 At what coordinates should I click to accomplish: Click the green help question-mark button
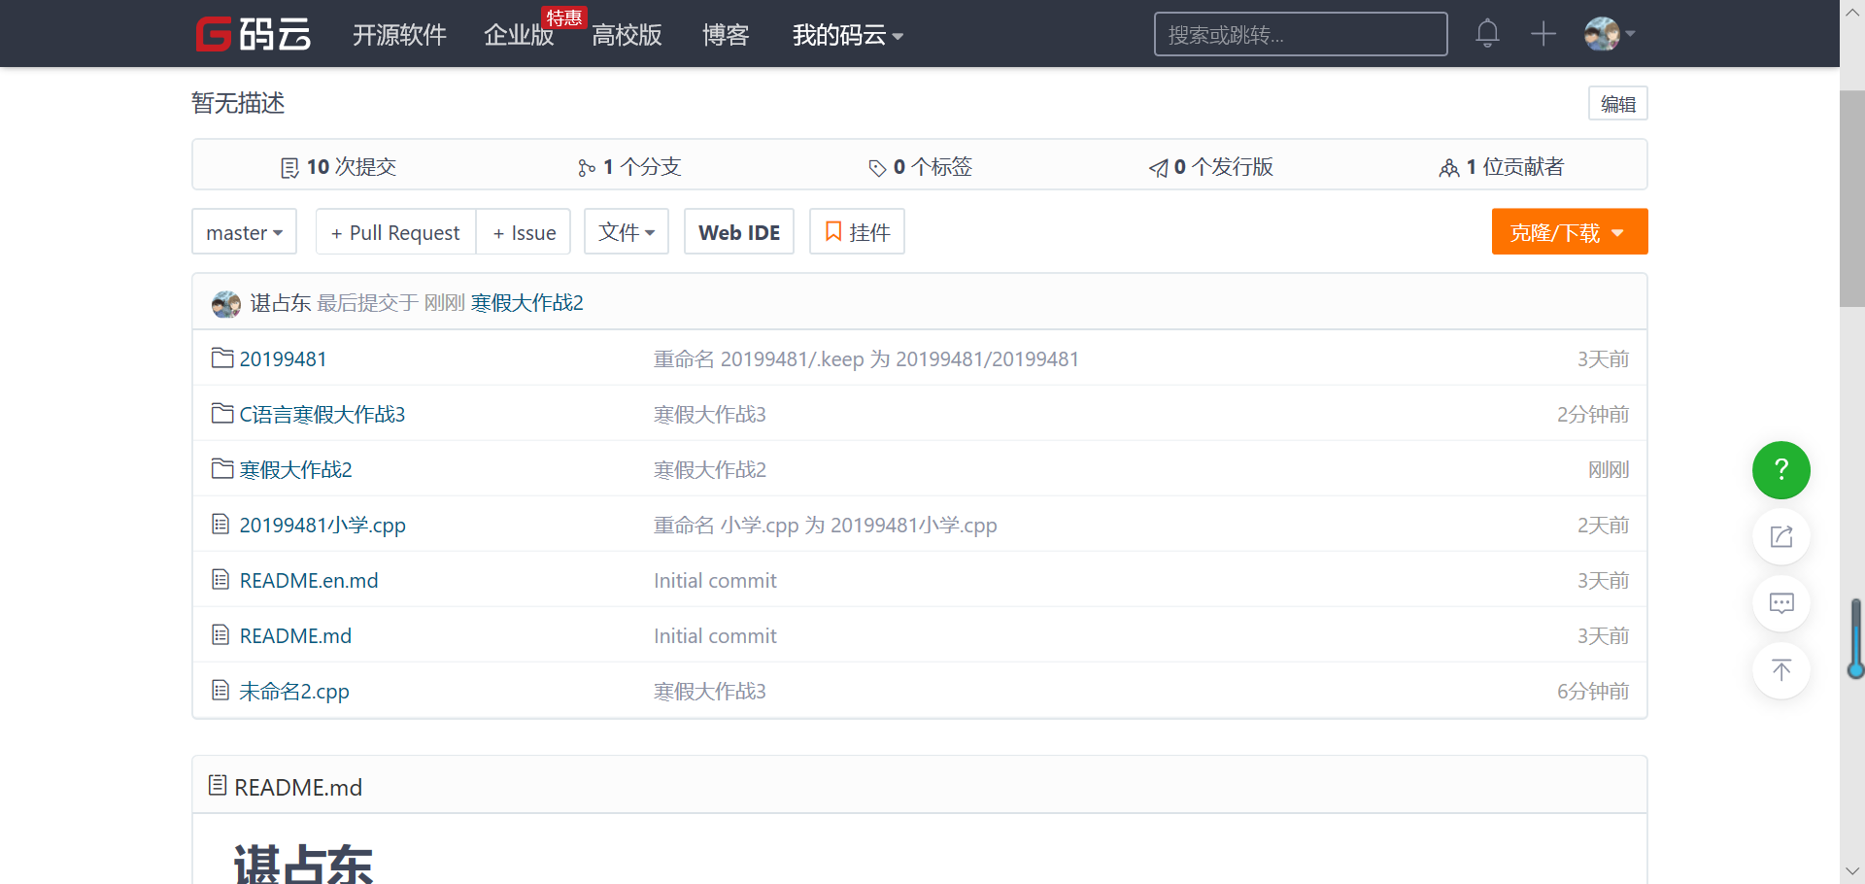[1781, 470]
